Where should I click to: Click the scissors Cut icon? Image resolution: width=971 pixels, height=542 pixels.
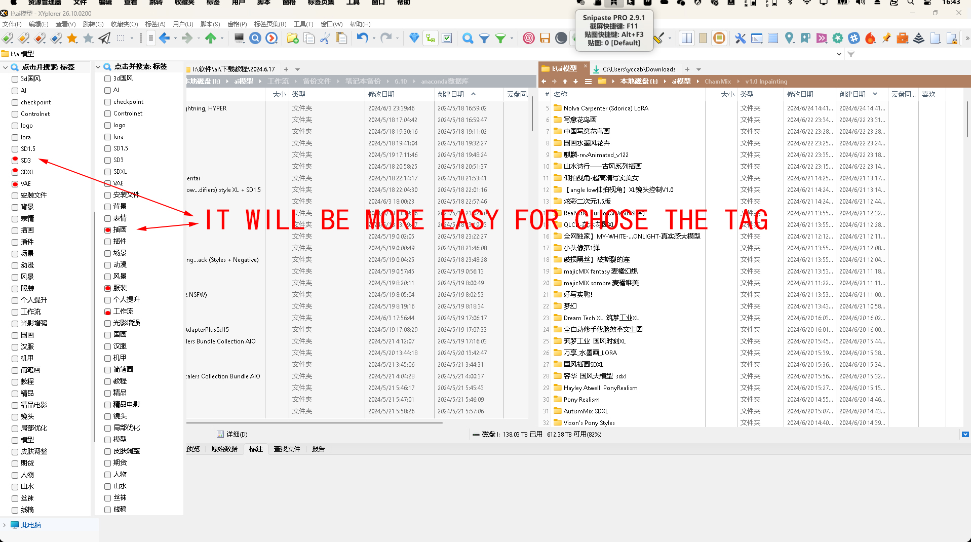click(x=325, y=38)
